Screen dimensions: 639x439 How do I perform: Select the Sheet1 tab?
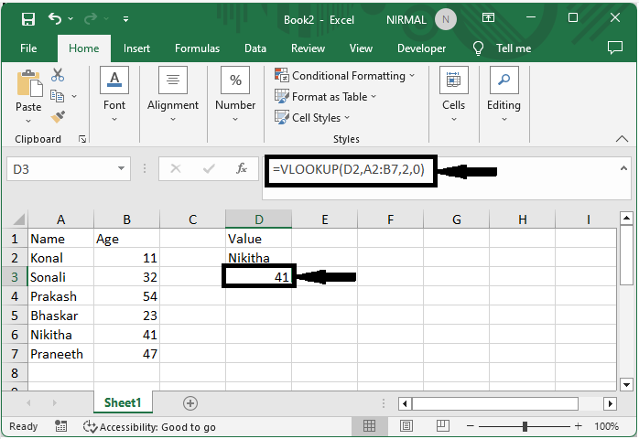point(123,402)
